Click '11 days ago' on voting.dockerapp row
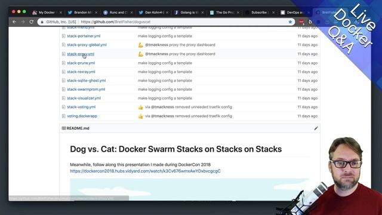 tap(307, 116)
